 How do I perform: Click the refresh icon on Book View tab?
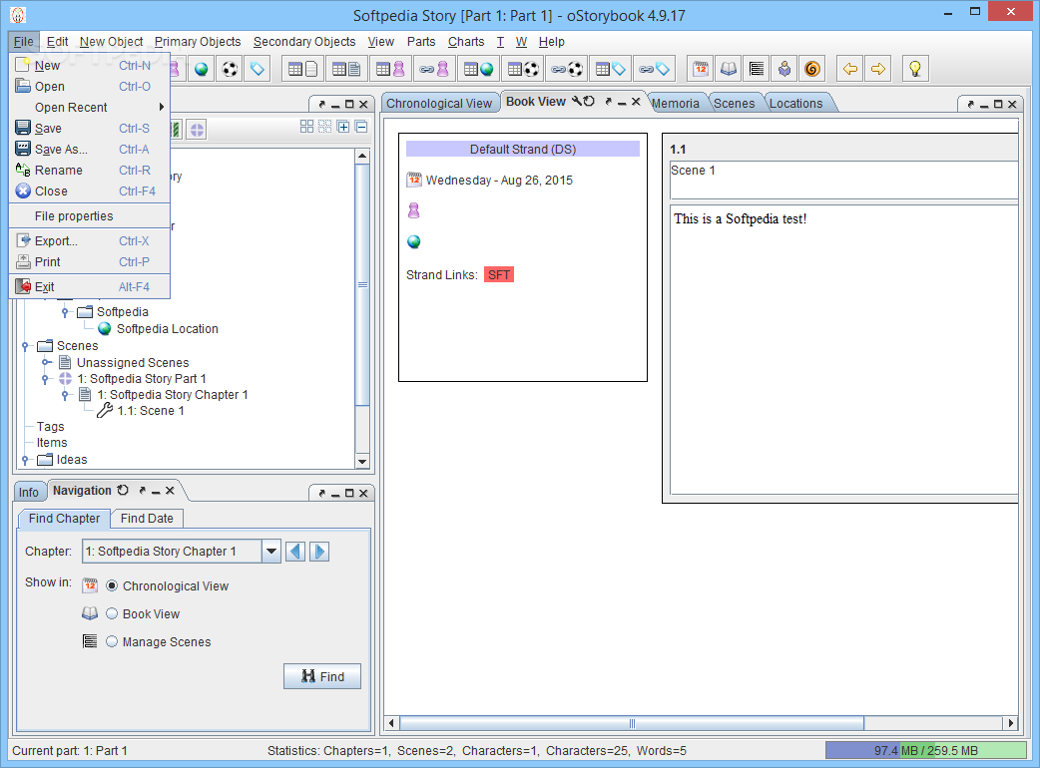tap(588, 101)
